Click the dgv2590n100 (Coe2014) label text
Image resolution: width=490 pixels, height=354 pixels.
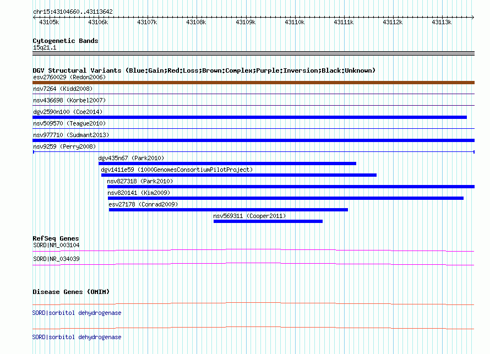(68, 112)
